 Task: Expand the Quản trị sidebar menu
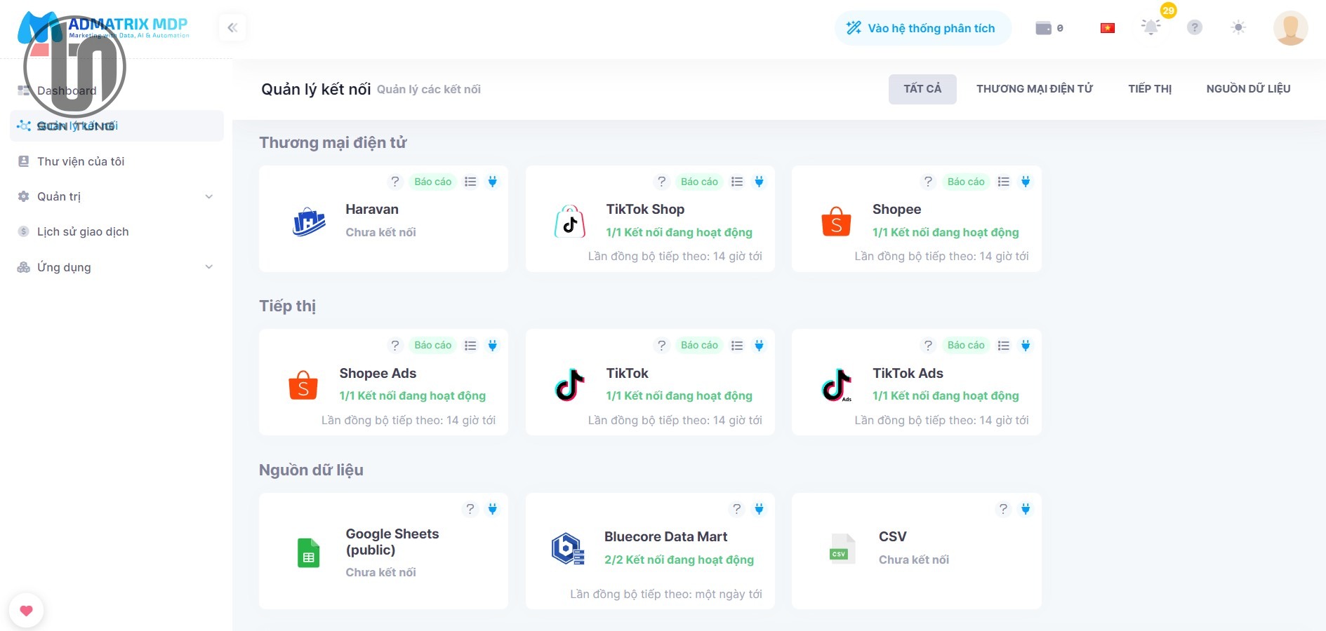(117, 196)
